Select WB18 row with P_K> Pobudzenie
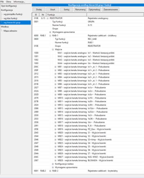144x178 pixels. click(x=88, y=126)
